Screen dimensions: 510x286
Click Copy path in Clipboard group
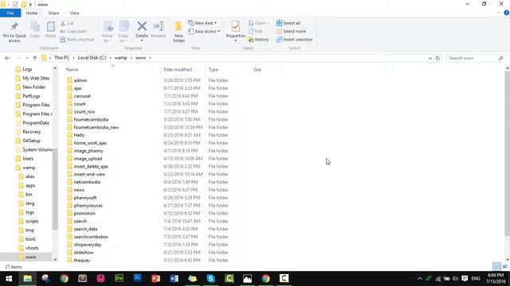[73, 32]
